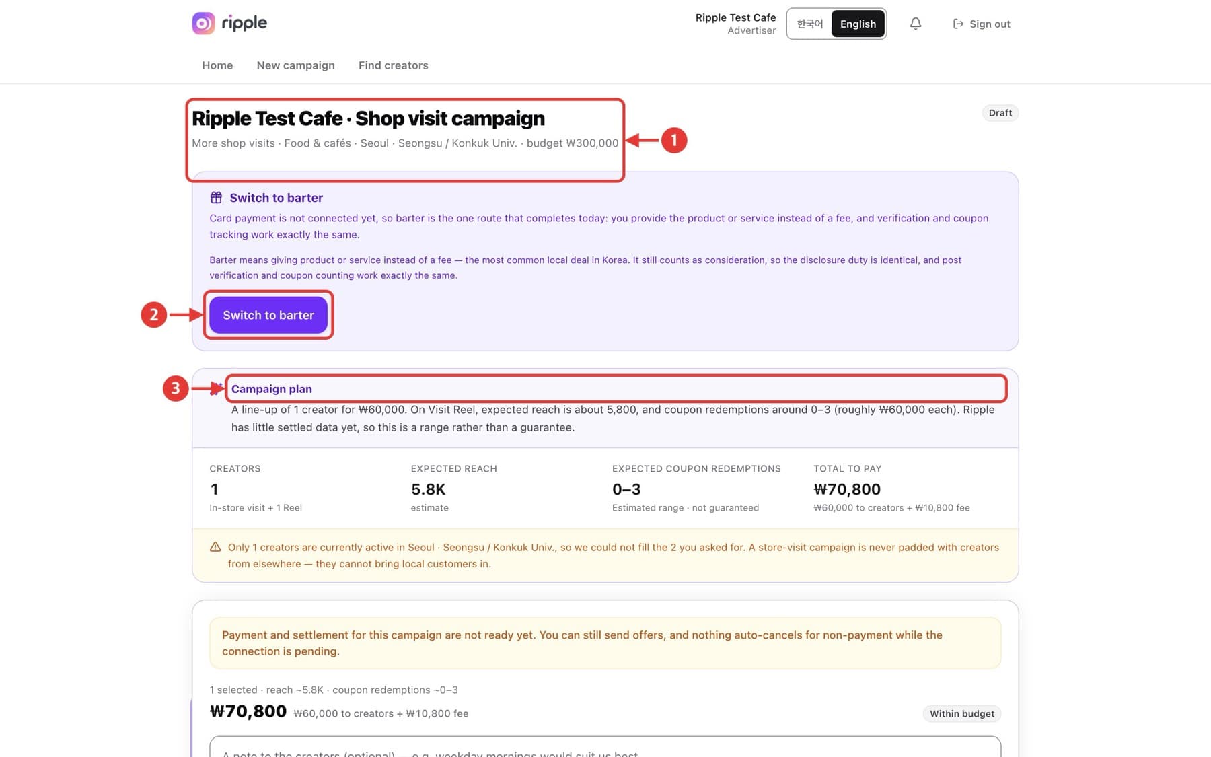The height and width of the screenshot is (757, 1211).
Task: Go to the Home tab
Action: click(x=217, y=65)
